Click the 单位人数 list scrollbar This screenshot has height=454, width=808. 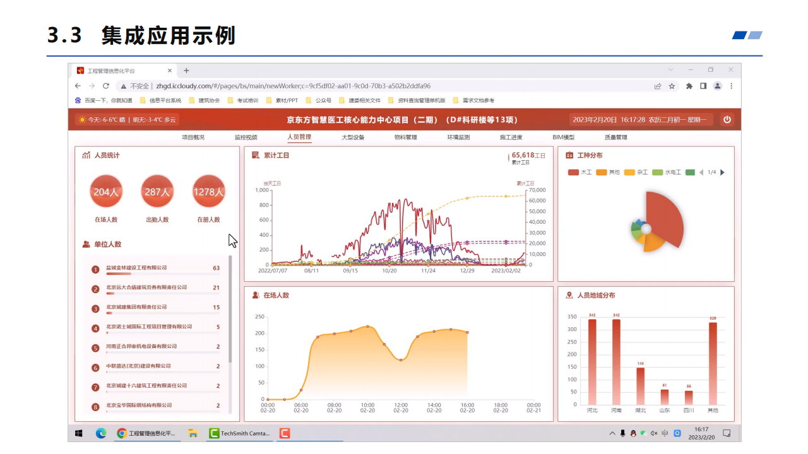[230, 309]
